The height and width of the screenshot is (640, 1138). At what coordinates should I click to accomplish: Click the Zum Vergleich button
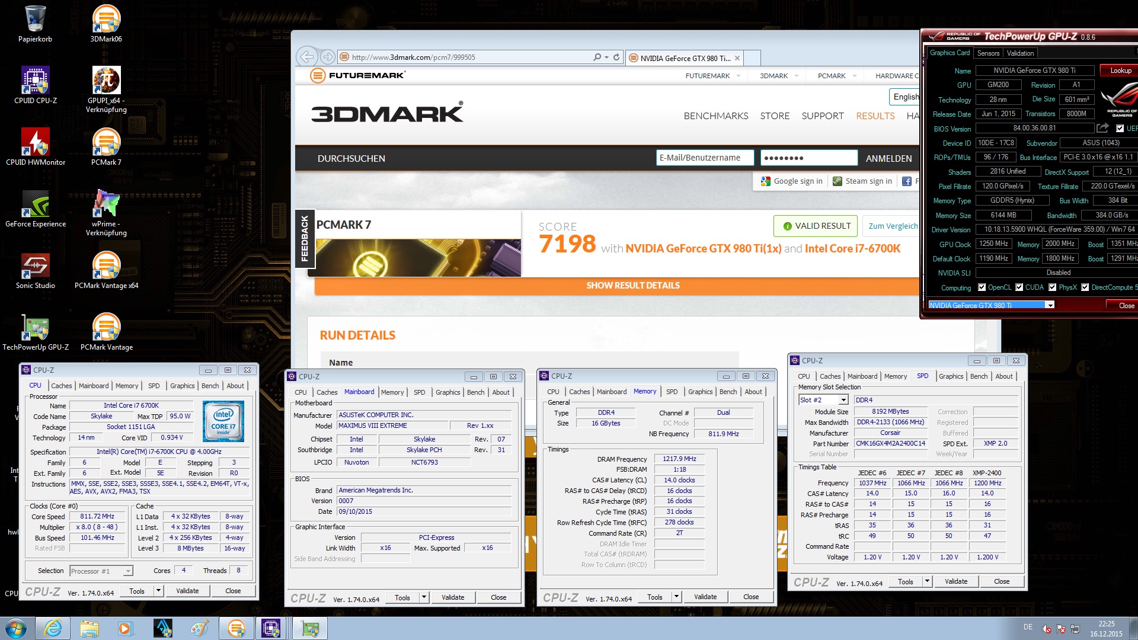point(892,226)
